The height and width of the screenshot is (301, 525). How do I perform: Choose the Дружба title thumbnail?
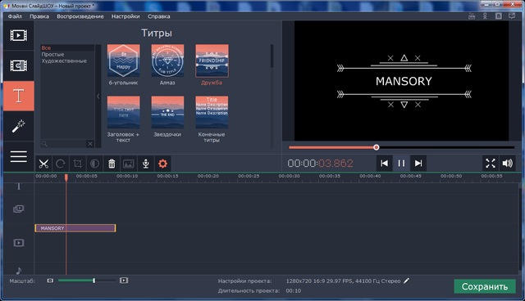[212, 61]
